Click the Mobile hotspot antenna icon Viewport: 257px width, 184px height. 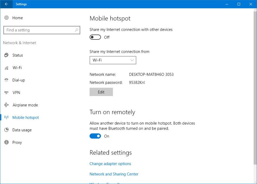click(x=7, y=117)
